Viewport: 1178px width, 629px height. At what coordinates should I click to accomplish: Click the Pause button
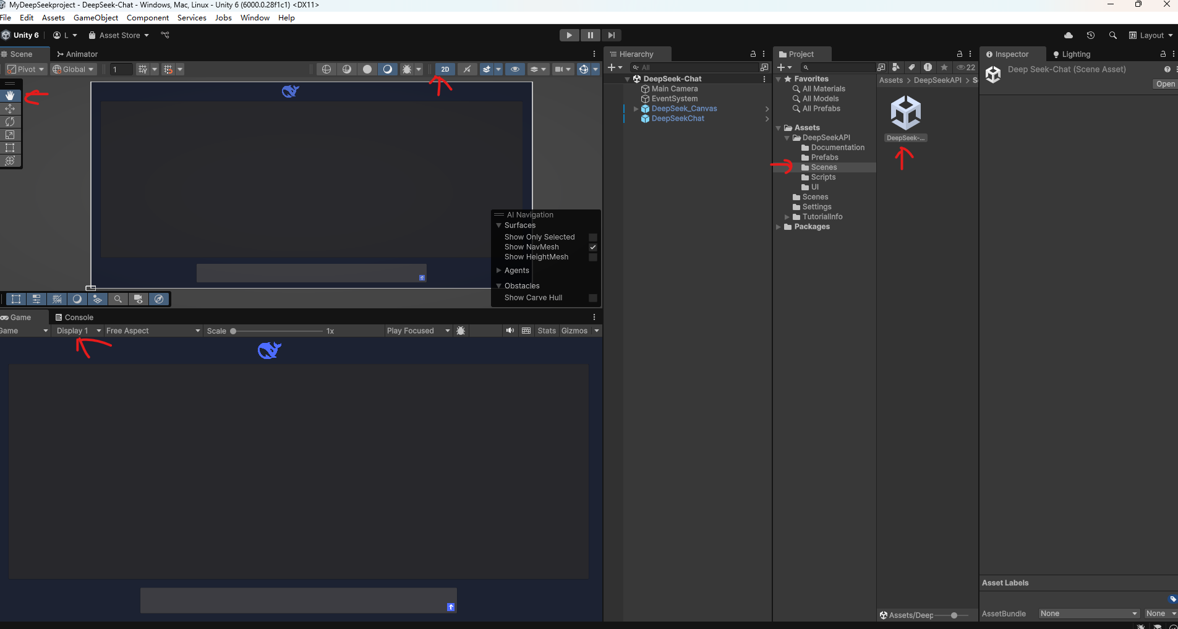(590, 35)
